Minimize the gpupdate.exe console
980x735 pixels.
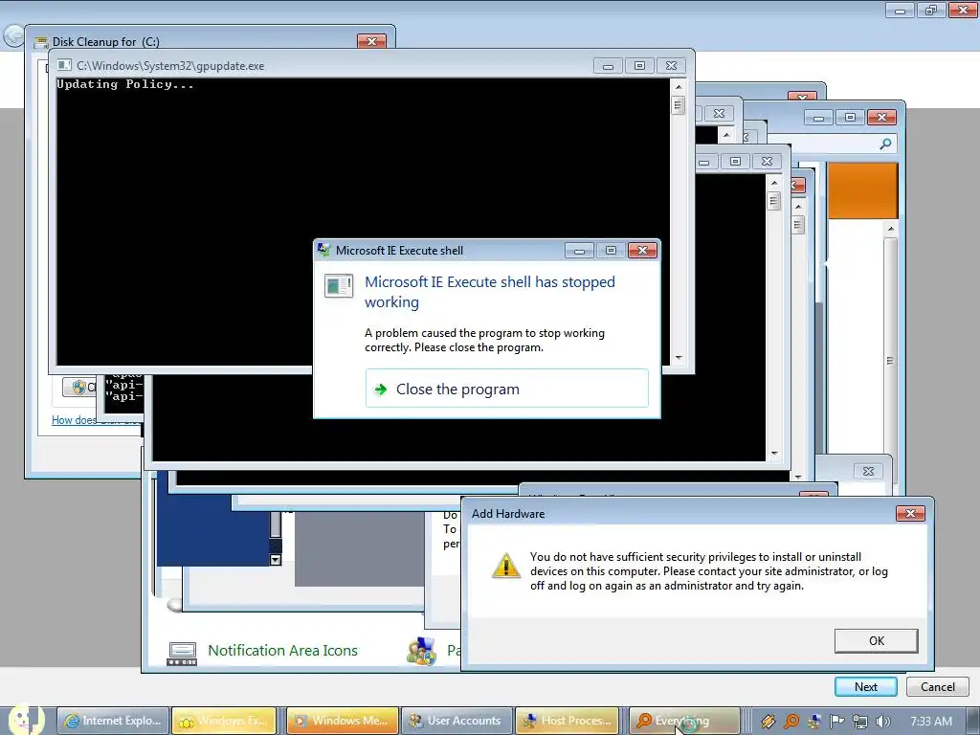coord(608,66)
